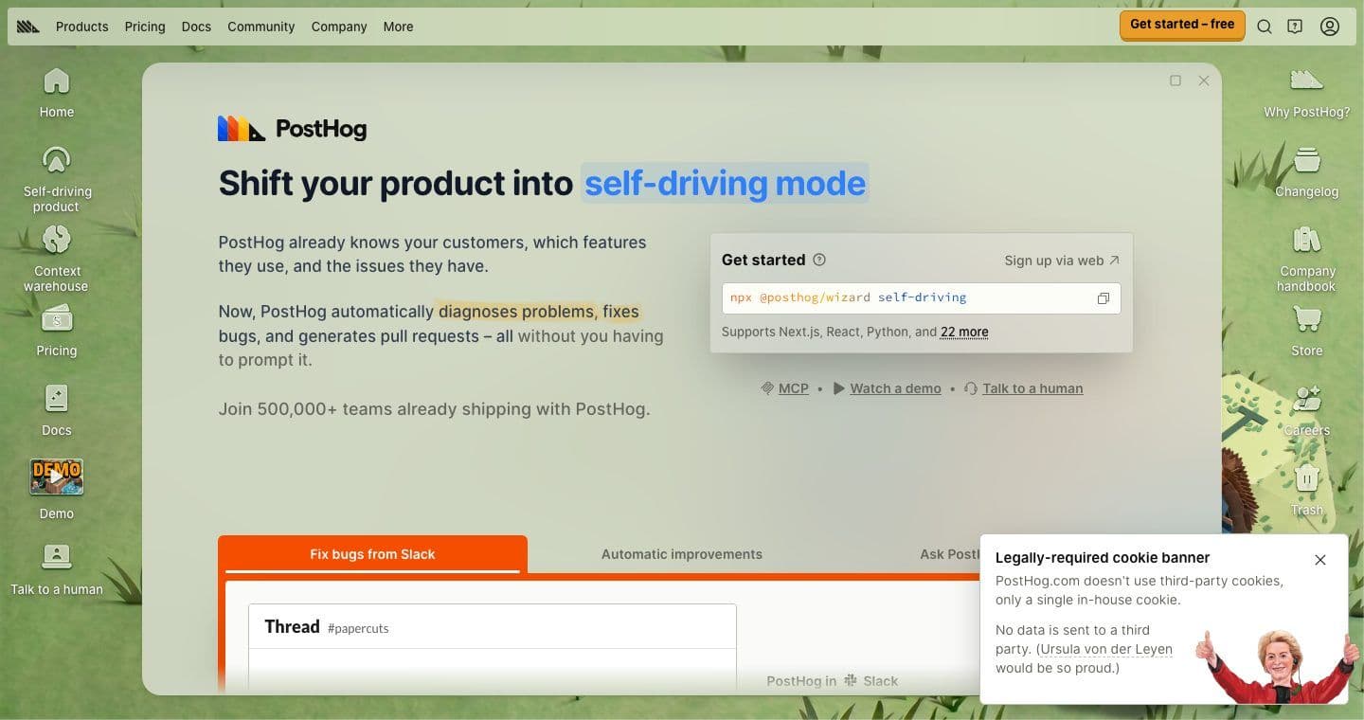The width and height of the screenshot is (1364, 720).
Task: Open the Pricing menu item
Action: (145, 27)
